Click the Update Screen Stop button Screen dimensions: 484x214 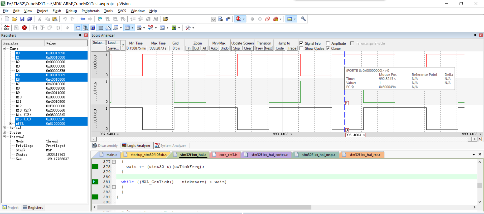click(x=236, y=48)
